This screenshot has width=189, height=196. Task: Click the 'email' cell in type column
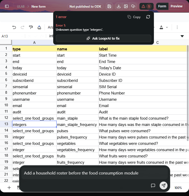[34, 105]
